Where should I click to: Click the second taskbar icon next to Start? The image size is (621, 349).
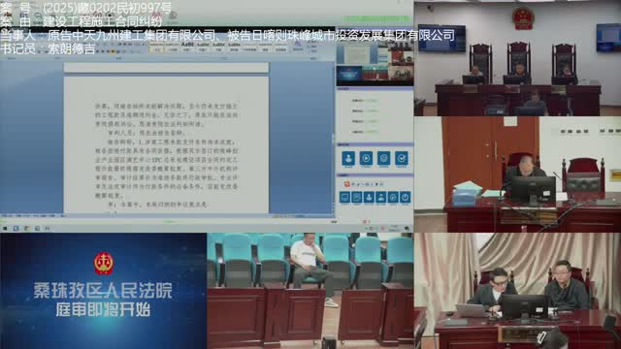click(x=16, y=229)
